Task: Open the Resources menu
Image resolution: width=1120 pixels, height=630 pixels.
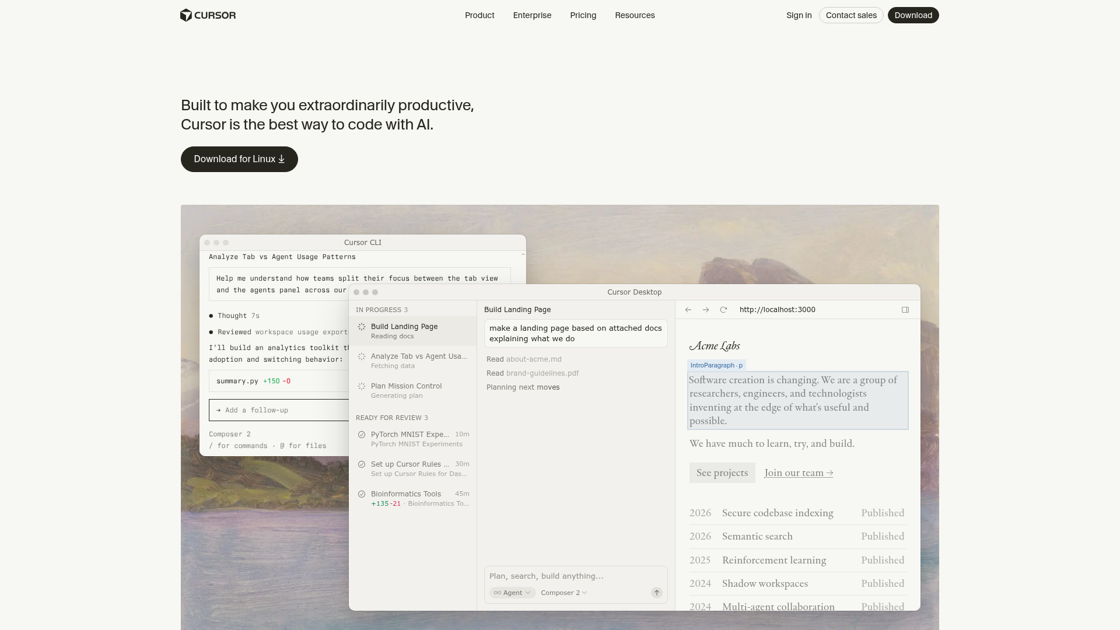Action: point(635,15)
